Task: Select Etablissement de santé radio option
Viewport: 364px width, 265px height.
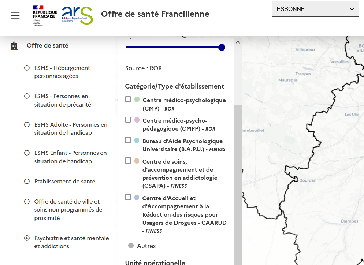Action: (x=27, y=181)
